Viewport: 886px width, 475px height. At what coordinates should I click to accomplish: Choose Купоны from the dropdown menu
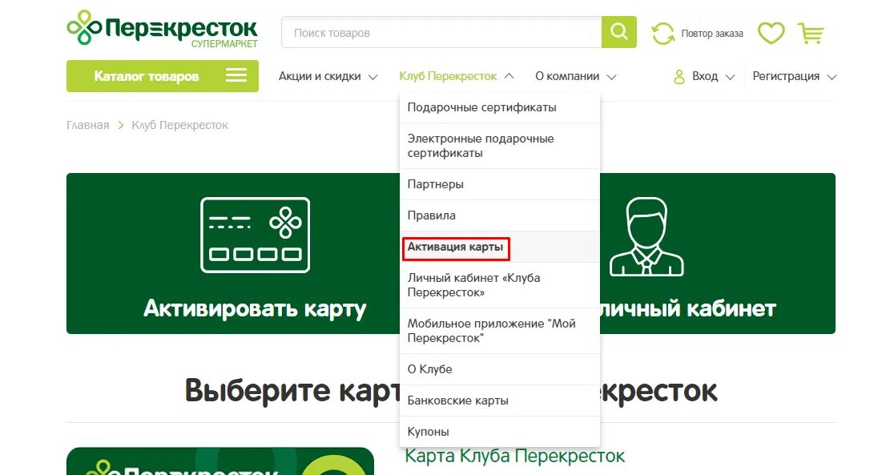500,432
